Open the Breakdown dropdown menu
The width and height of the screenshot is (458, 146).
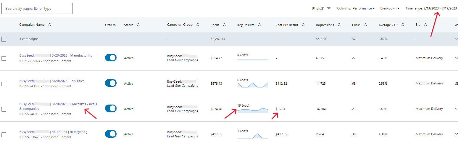tap(390, 9)
